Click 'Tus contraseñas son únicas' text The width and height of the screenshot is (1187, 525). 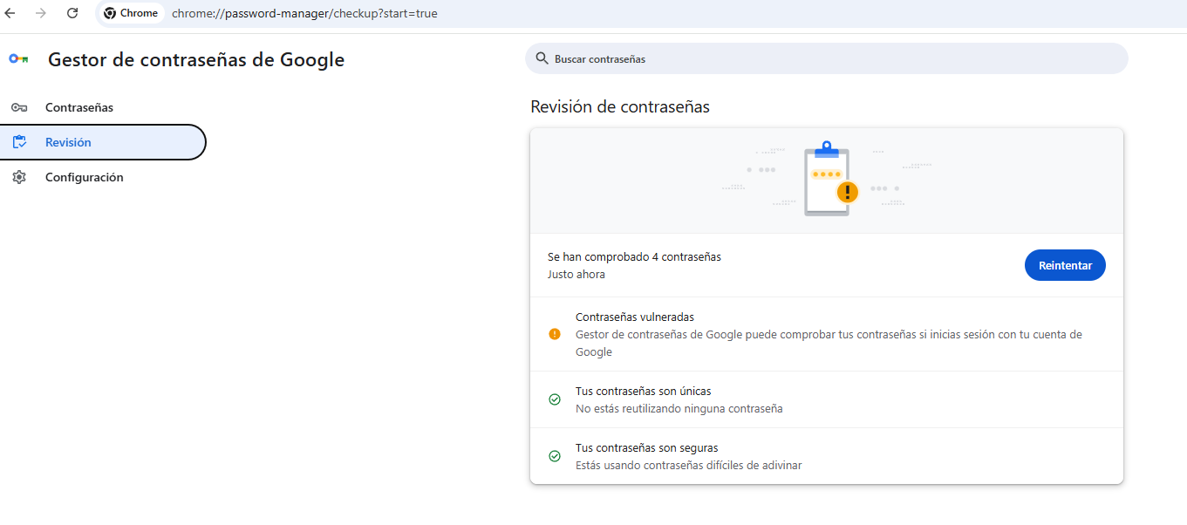tap(643, 392)
